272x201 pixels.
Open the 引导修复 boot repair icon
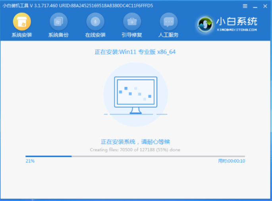(x=132, y=21)
